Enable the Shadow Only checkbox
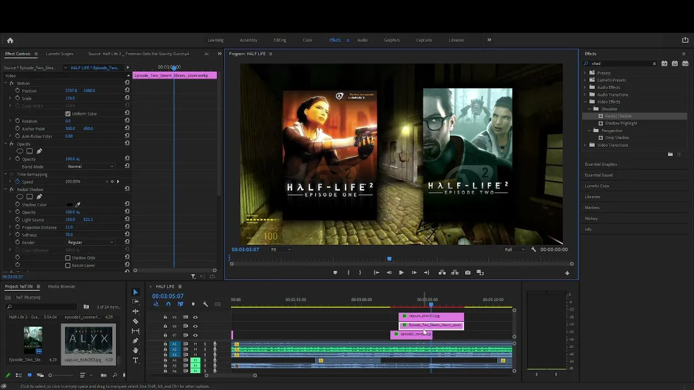694x390 pixels. point(68,258)
